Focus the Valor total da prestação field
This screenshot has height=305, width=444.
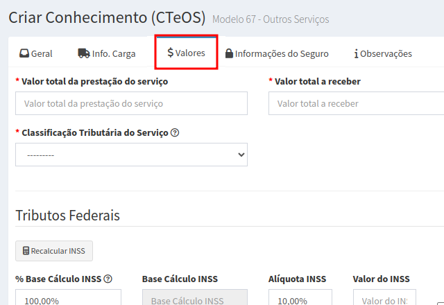coord(131,103)
